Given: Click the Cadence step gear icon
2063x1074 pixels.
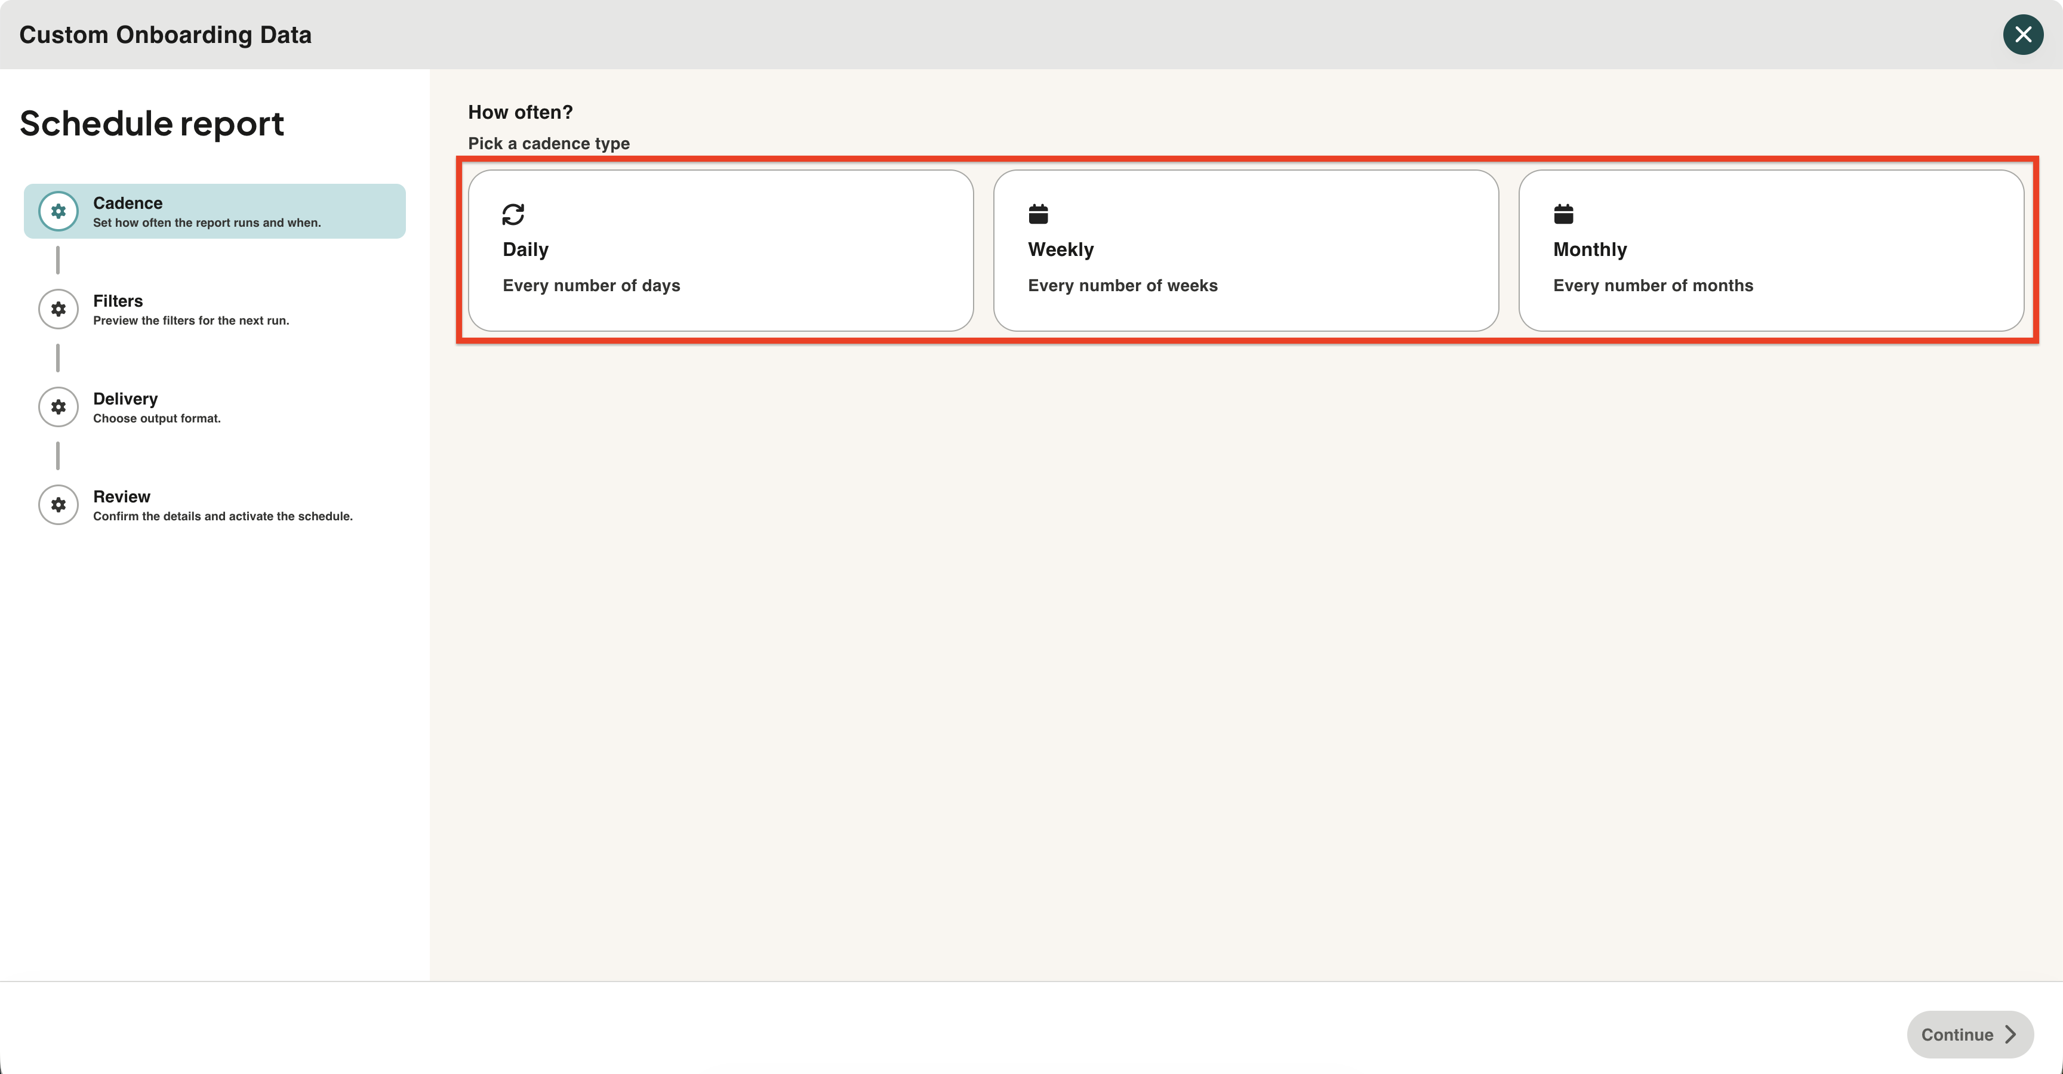Looking at the screenshot, I should pyautogui.click(x=58, y=211).
